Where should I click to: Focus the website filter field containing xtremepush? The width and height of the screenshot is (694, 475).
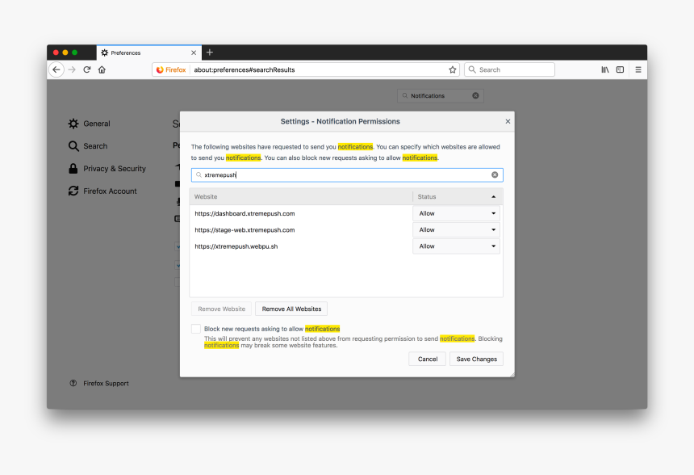[347, 175]
